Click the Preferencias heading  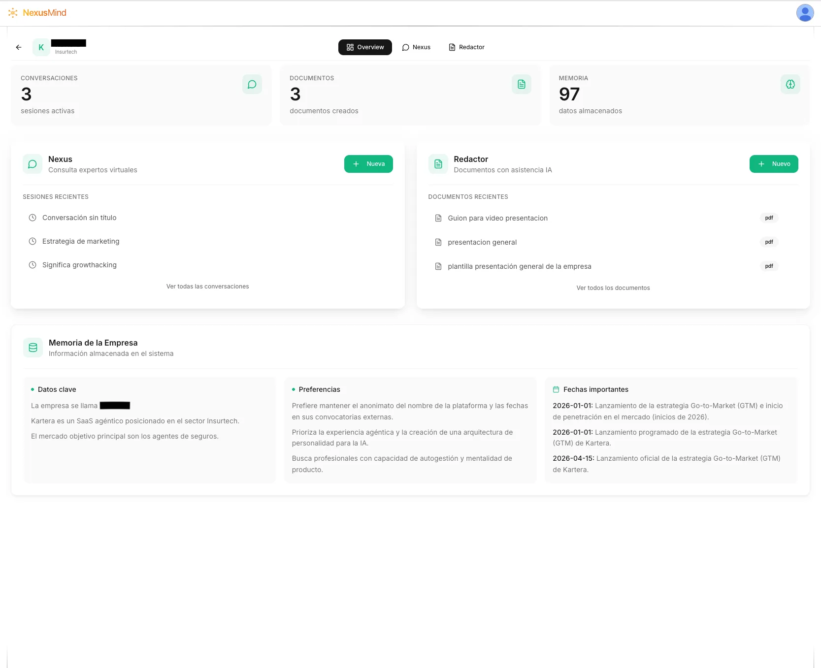coord(319,389)
